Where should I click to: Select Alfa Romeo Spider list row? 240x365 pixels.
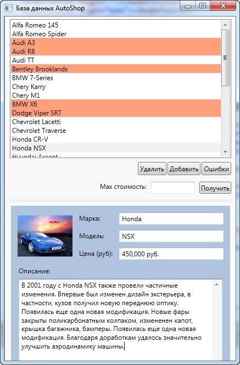[x=116, y=33]
